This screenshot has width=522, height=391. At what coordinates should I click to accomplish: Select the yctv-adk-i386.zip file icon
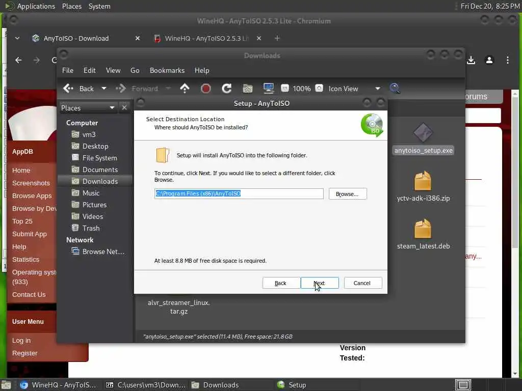(423, 181)
